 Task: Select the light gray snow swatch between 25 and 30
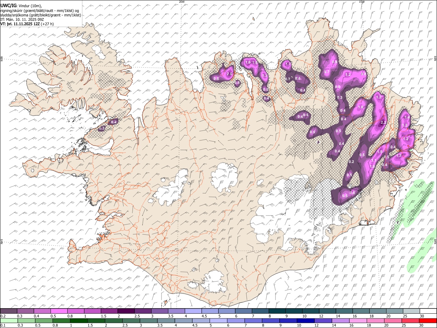tap(411, 311)
